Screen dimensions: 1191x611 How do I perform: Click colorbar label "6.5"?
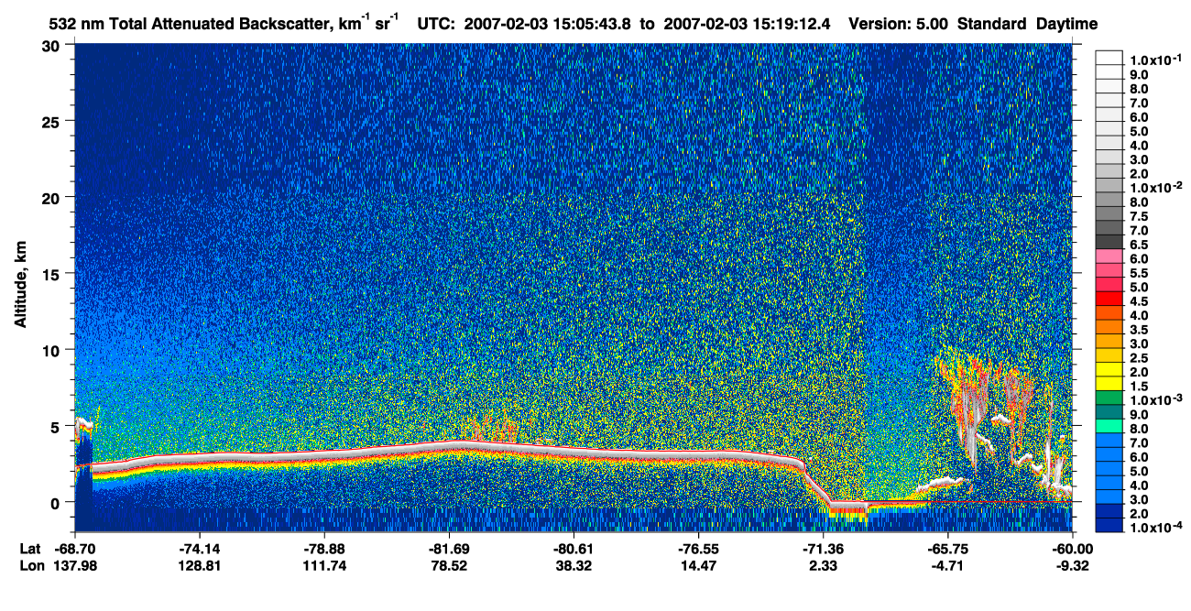pyautogui.click(x=1140, y=245)
